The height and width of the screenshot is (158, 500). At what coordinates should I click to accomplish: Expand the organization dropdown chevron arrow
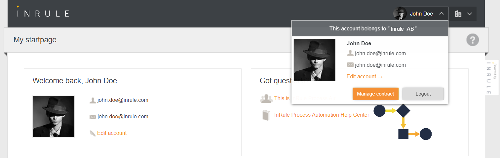pyautogui.click(x=470, y=14)
